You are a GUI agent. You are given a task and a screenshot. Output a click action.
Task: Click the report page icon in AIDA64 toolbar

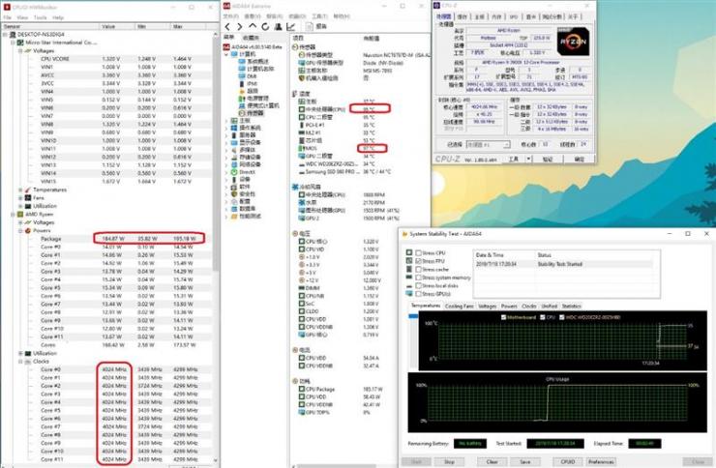click(x=310, y=26)
